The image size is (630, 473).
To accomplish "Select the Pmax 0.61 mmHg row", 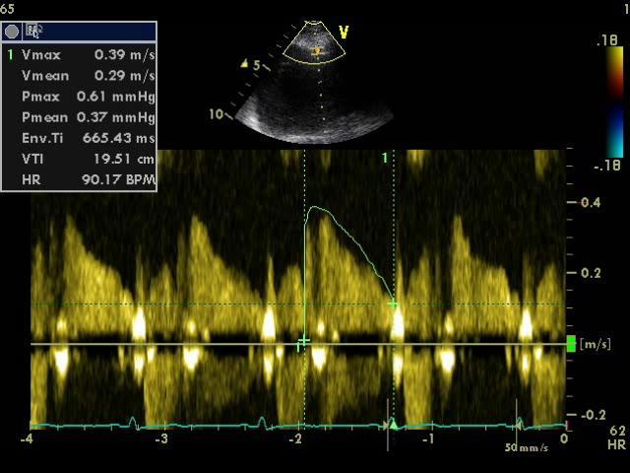I will (x=79, y=97).
